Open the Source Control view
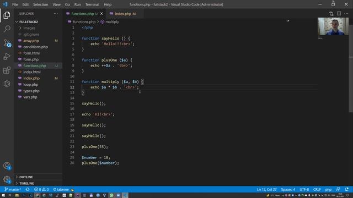Viewport: 353px width, 198px height. coord(7,43)
